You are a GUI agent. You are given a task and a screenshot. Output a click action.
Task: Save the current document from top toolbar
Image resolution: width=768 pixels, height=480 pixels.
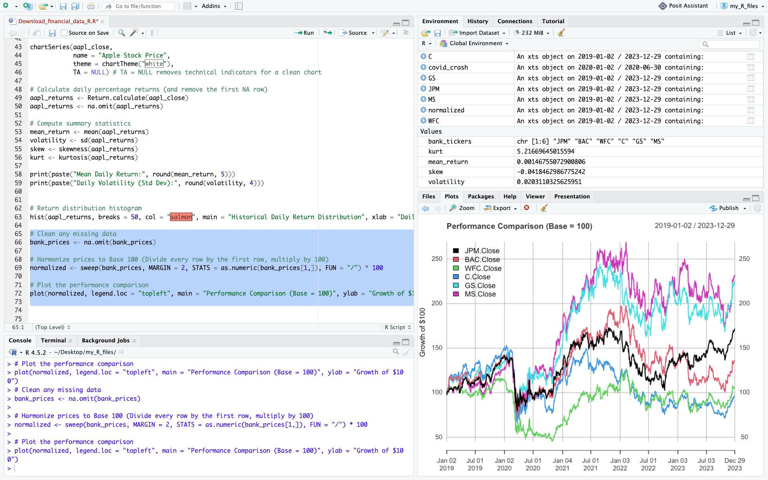[x=63, y=6]
